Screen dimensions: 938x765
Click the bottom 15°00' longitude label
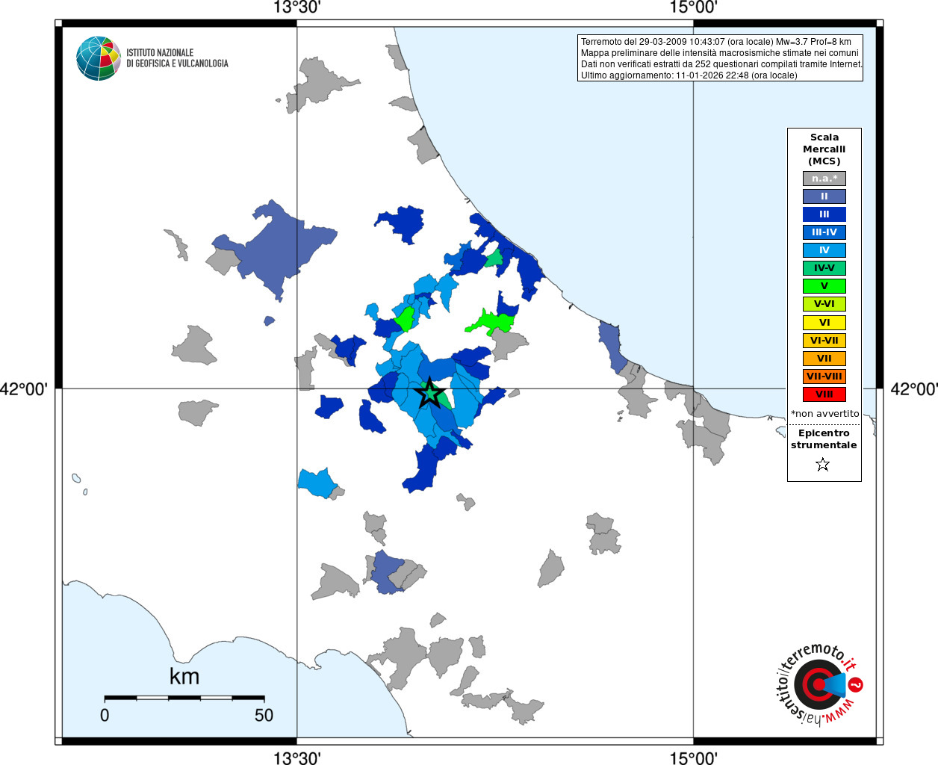[693, 758]
